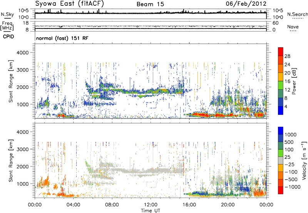Viewport: 308px width, 213px height.
Task: Click the "Slant Range [km]" label of the power panel
Action: pyautogui.click(x=11, y=81)
